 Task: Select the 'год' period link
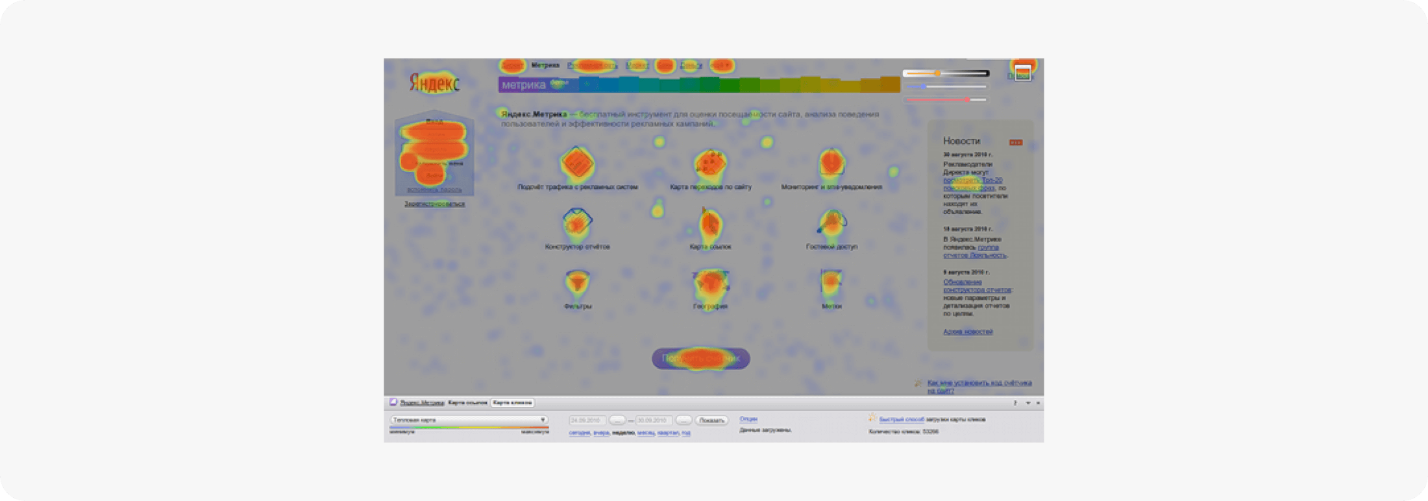pos(686,433)
